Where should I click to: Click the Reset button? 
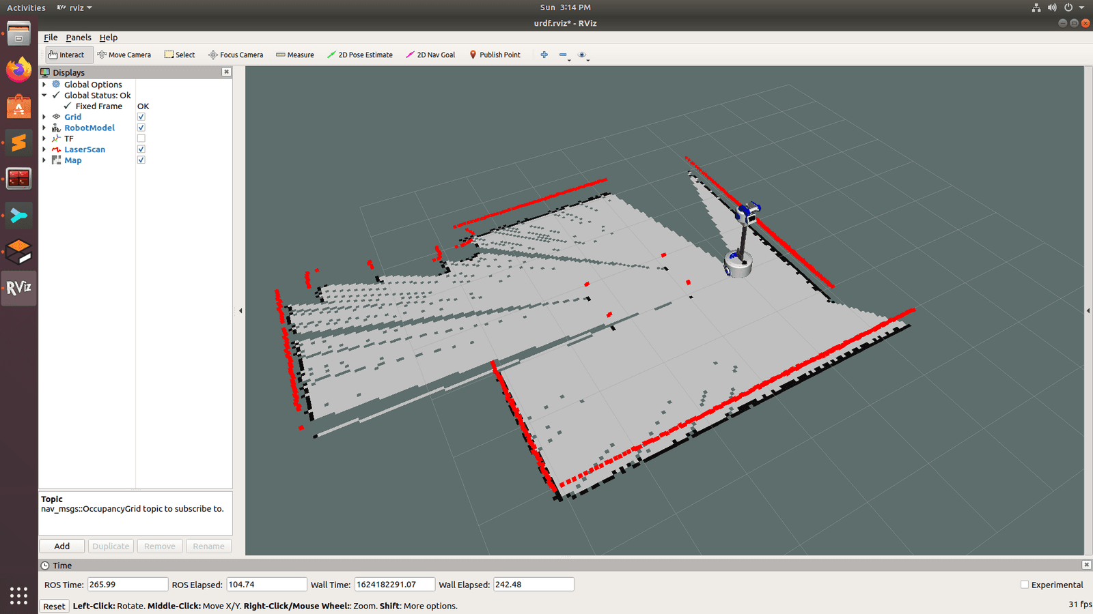pos(54,606)
